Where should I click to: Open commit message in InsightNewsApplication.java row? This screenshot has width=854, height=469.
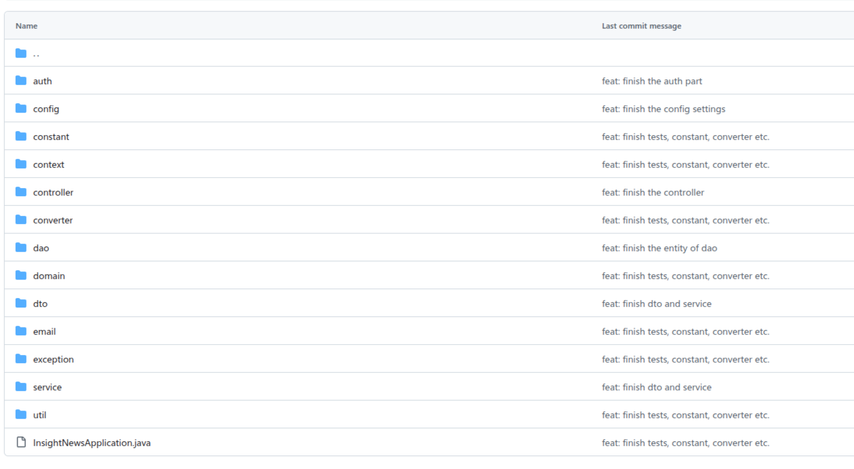pos(686,443)
